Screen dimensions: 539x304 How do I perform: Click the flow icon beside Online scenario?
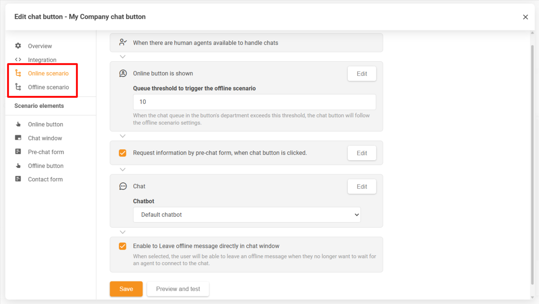[18, 73]
